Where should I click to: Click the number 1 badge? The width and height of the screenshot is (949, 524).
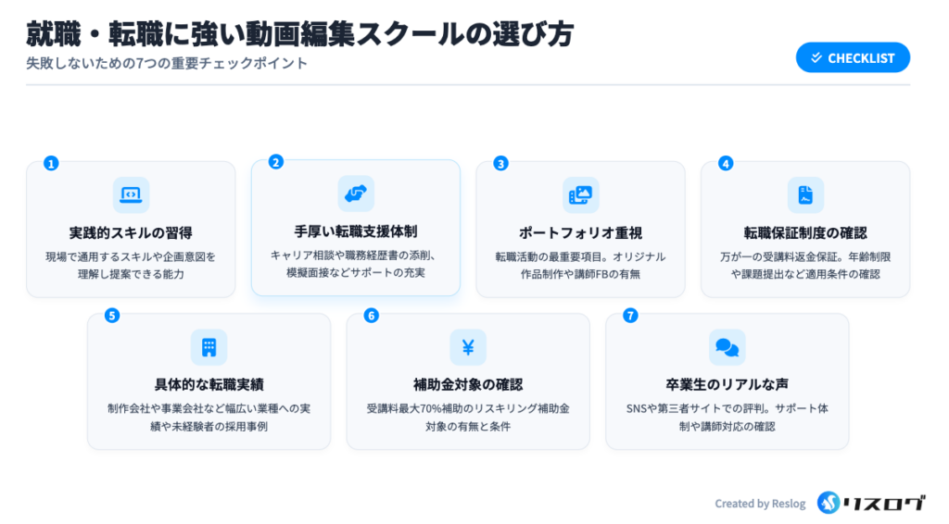point(51,163)
